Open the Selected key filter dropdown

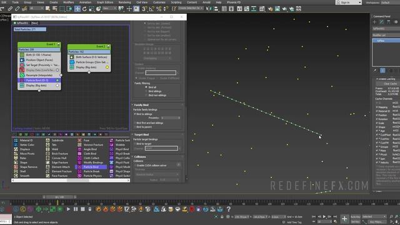click(x=374, y=217)
